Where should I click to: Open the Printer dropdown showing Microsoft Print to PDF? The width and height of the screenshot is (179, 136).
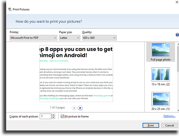coord(33,38)
